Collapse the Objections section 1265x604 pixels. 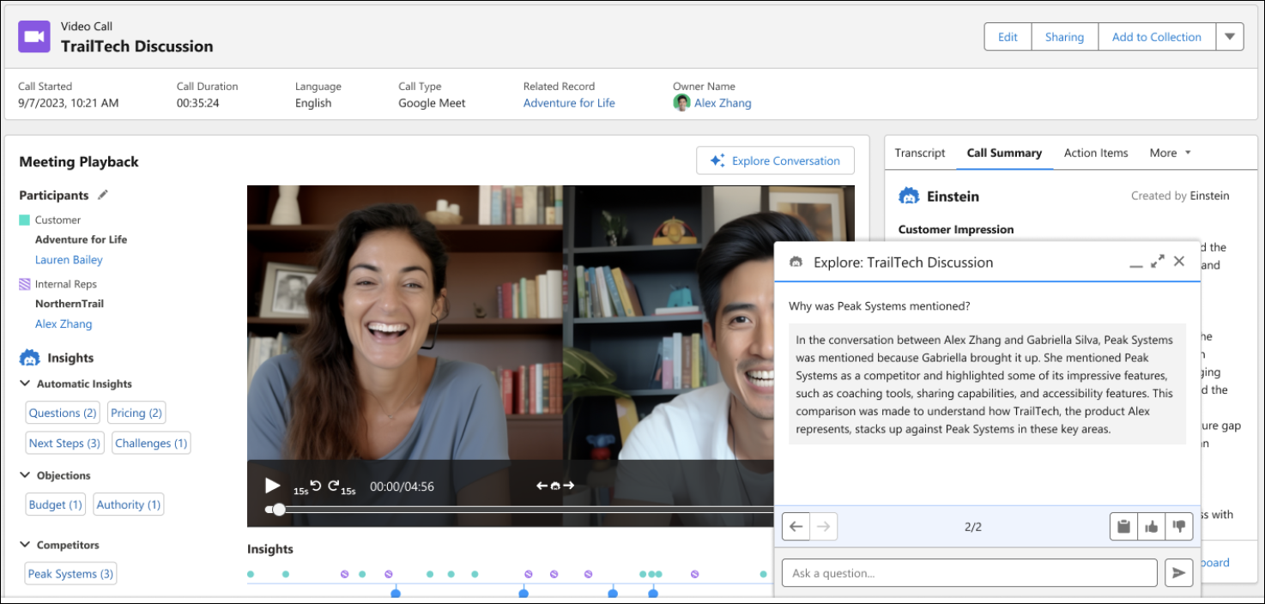pyautogui.click(x=25, y=474)
